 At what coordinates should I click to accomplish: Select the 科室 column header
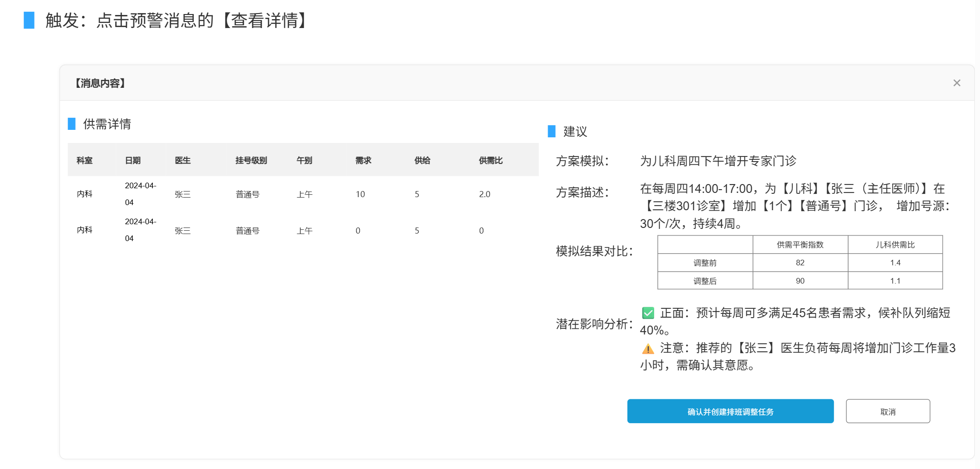(85, 160)
